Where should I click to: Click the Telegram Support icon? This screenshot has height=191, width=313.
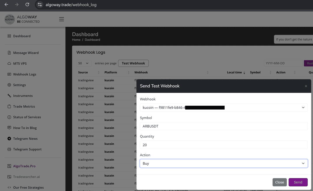pos(9,149)
